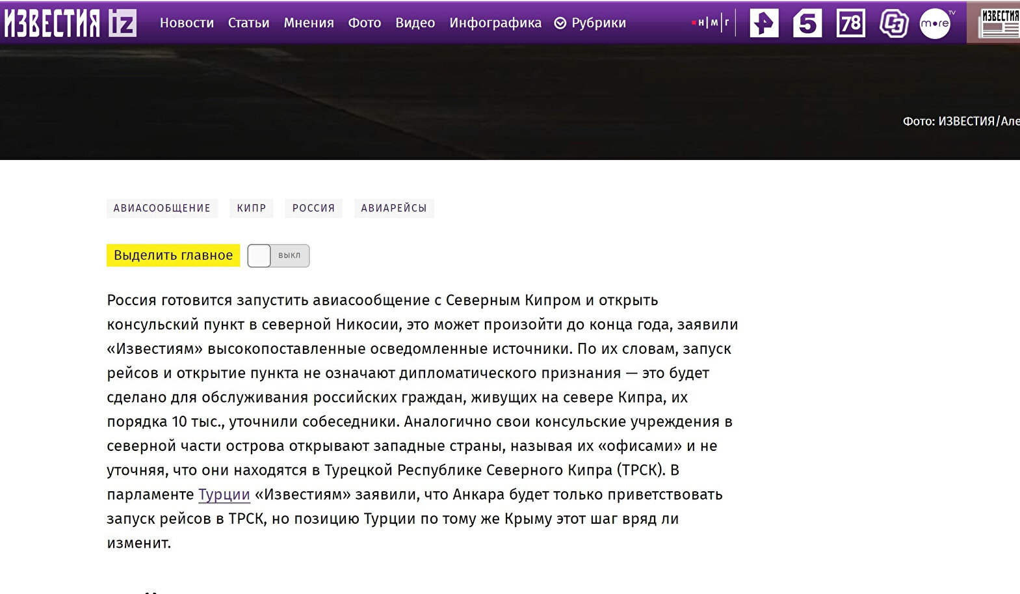
Task: Open the Фото section
Action: click(365, 23)
